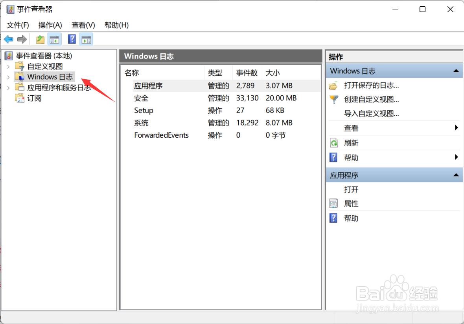Collapse the 应用程序 actions section
Viewport: 464px width, 324px height.
point(456,175)
